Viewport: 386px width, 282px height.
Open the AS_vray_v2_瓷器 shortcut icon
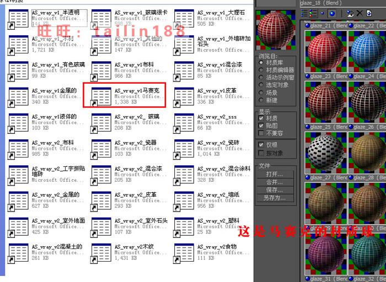coord(101,149)
